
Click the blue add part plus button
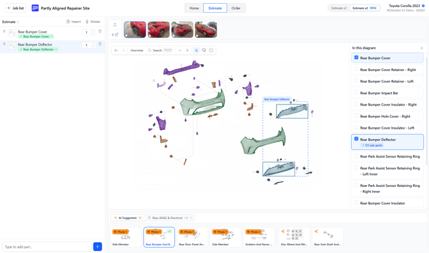click(97, 247)
